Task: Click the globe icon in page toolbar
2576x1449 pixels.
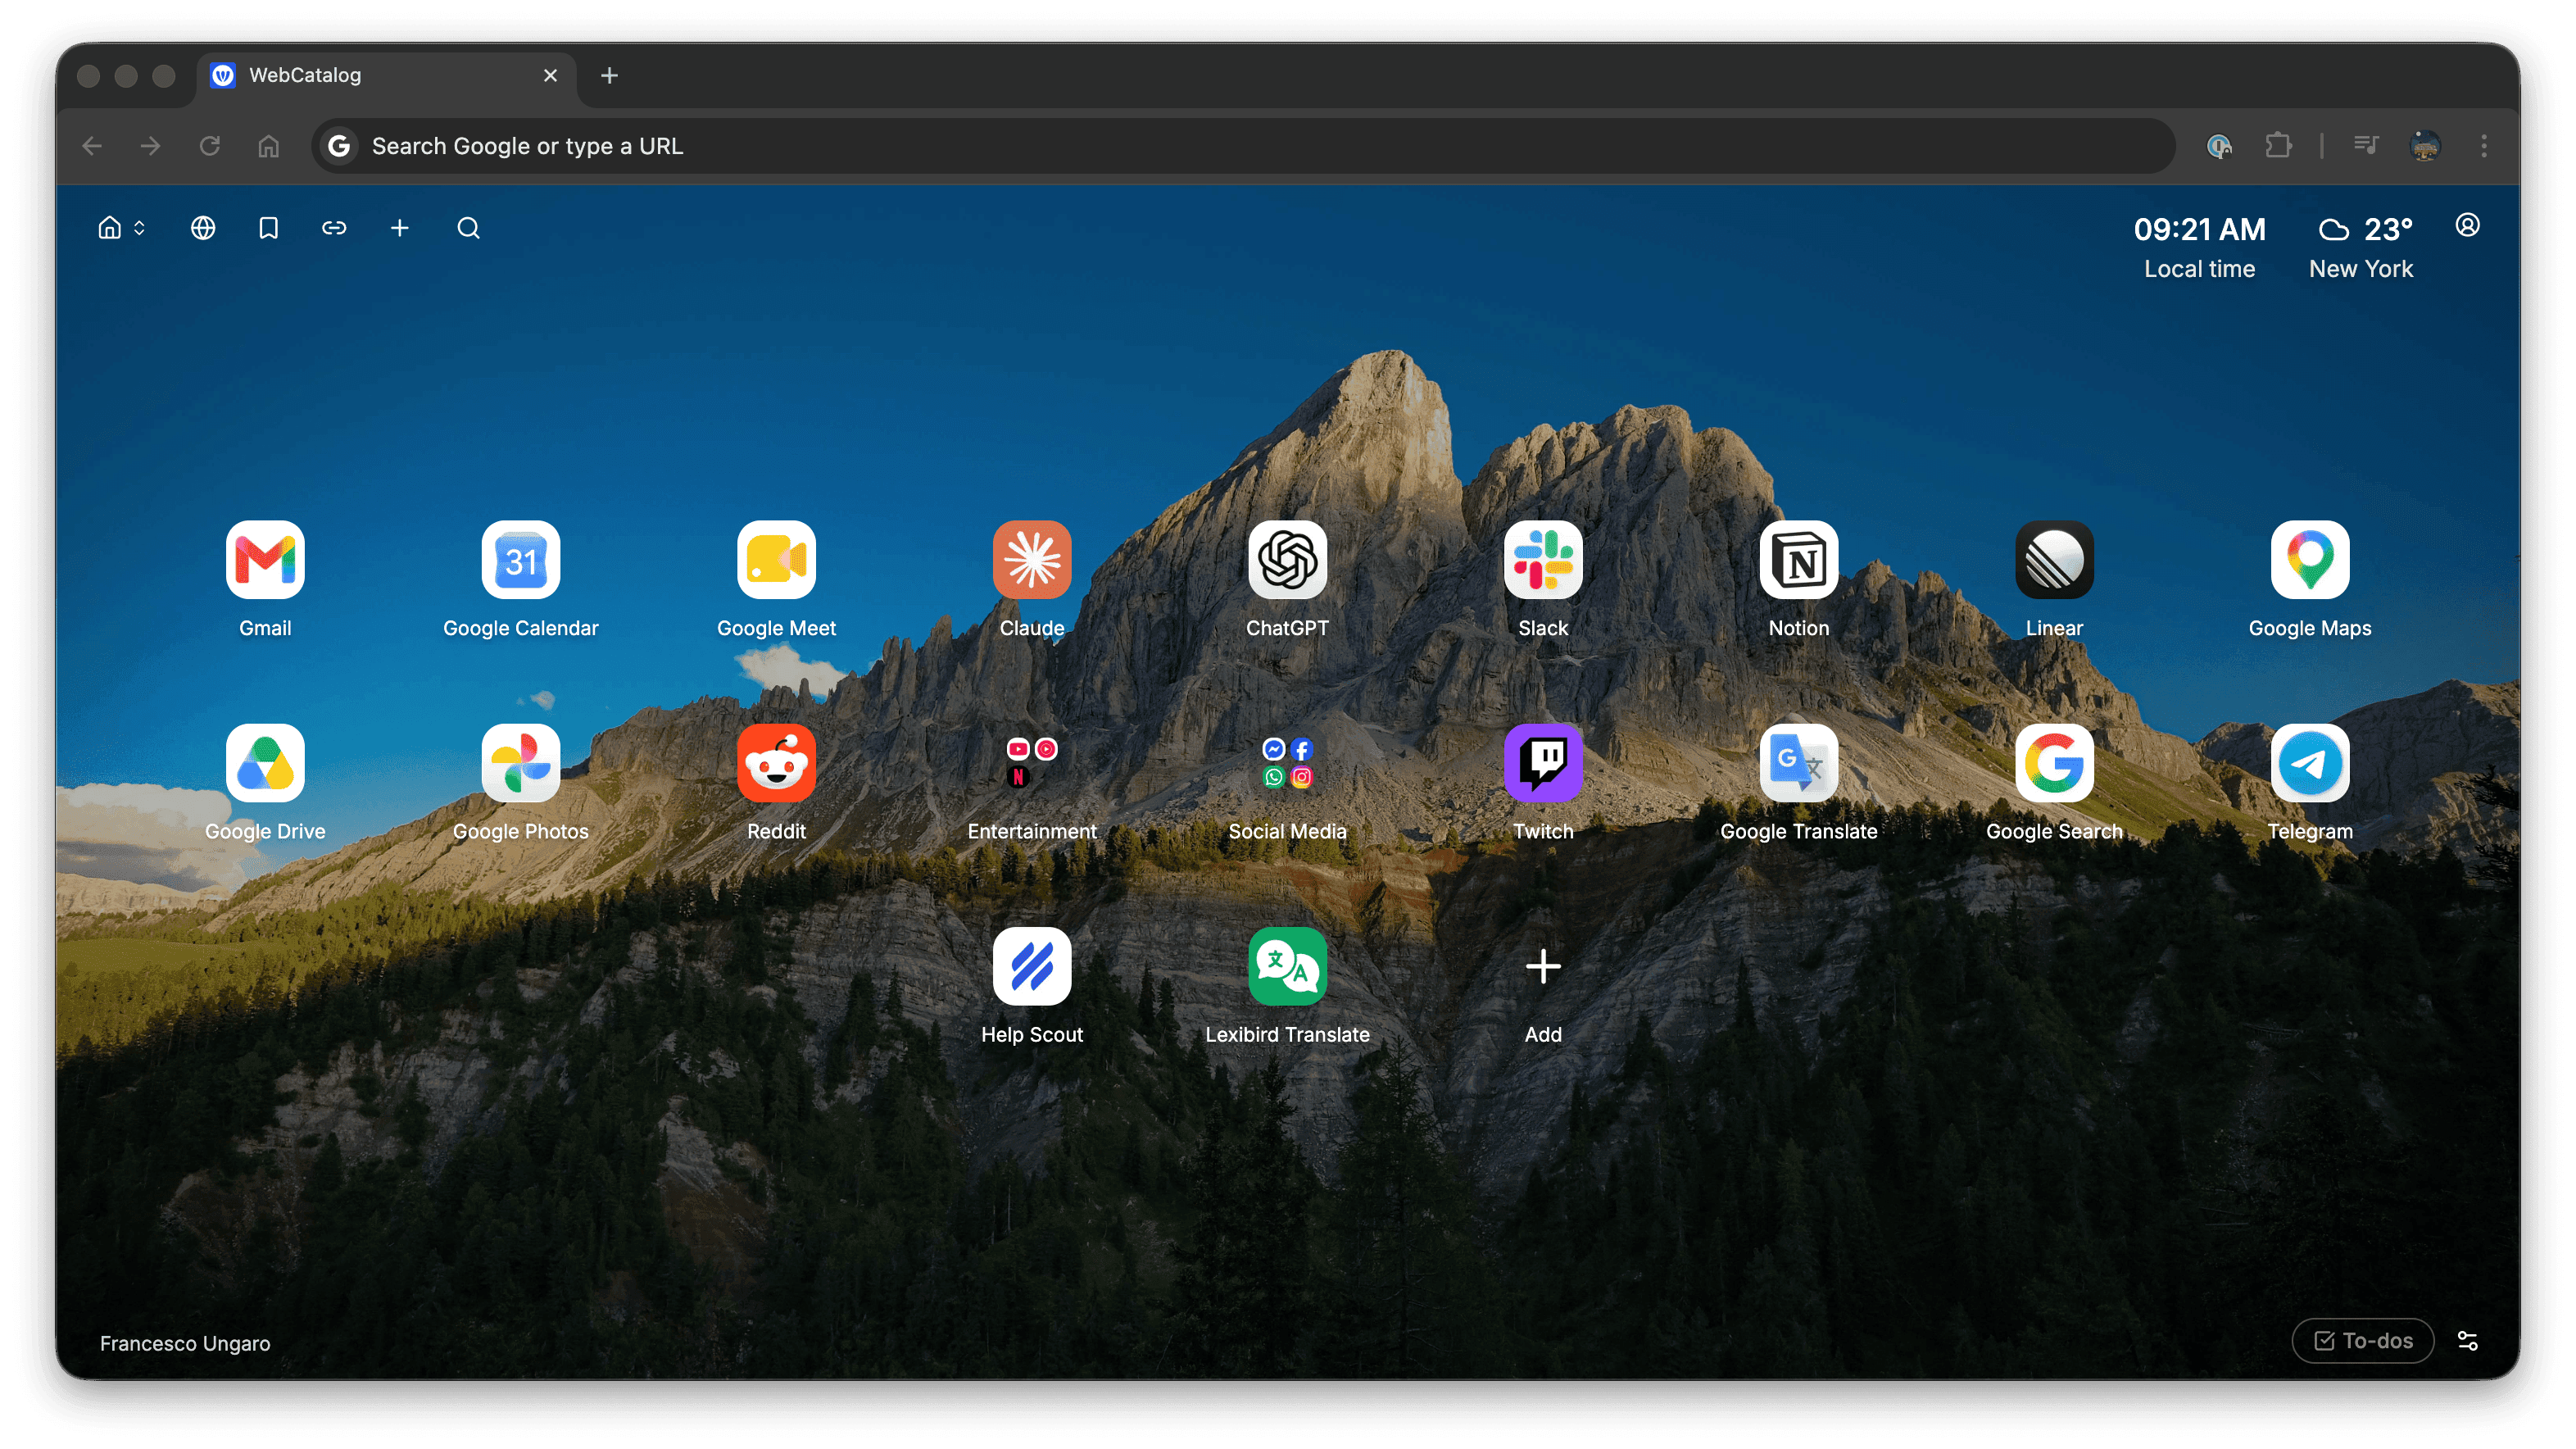Action: click(x=203, y=228)
